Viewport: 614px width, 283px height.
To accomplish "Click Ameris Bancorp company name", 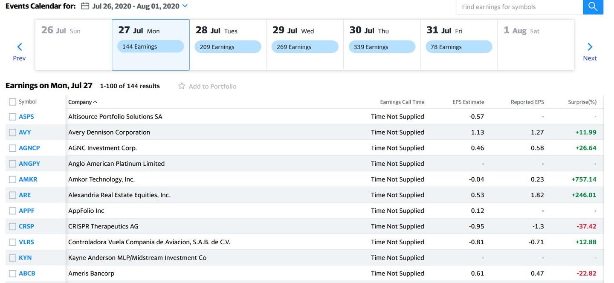I will [x=91, y=274].
